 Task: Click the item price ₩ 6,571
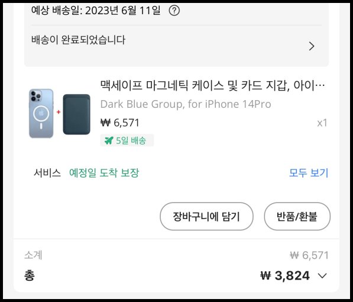click(120, 123)
